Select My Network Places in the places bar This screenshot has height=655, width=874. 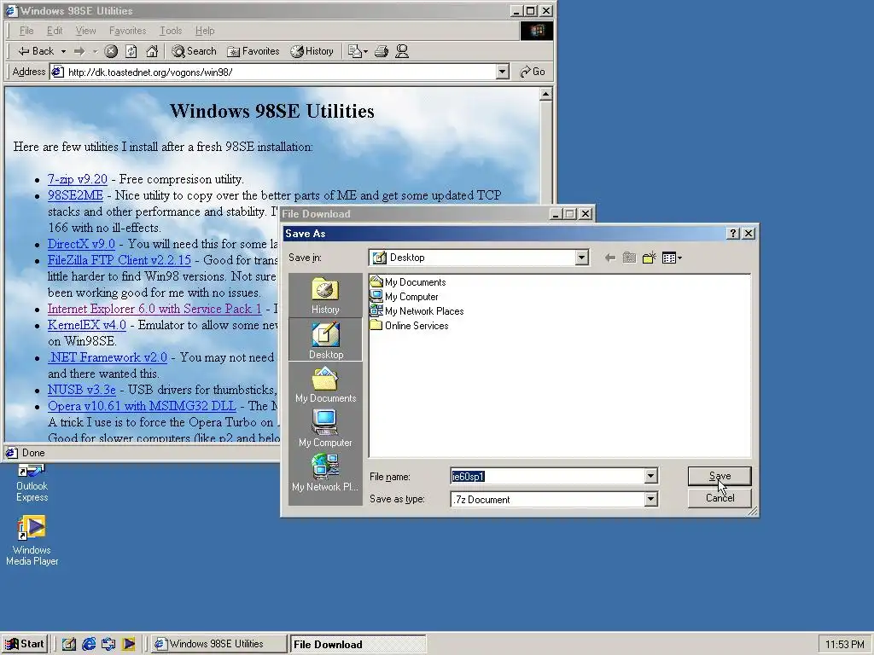pyautogui.click(x=325, y=472)
